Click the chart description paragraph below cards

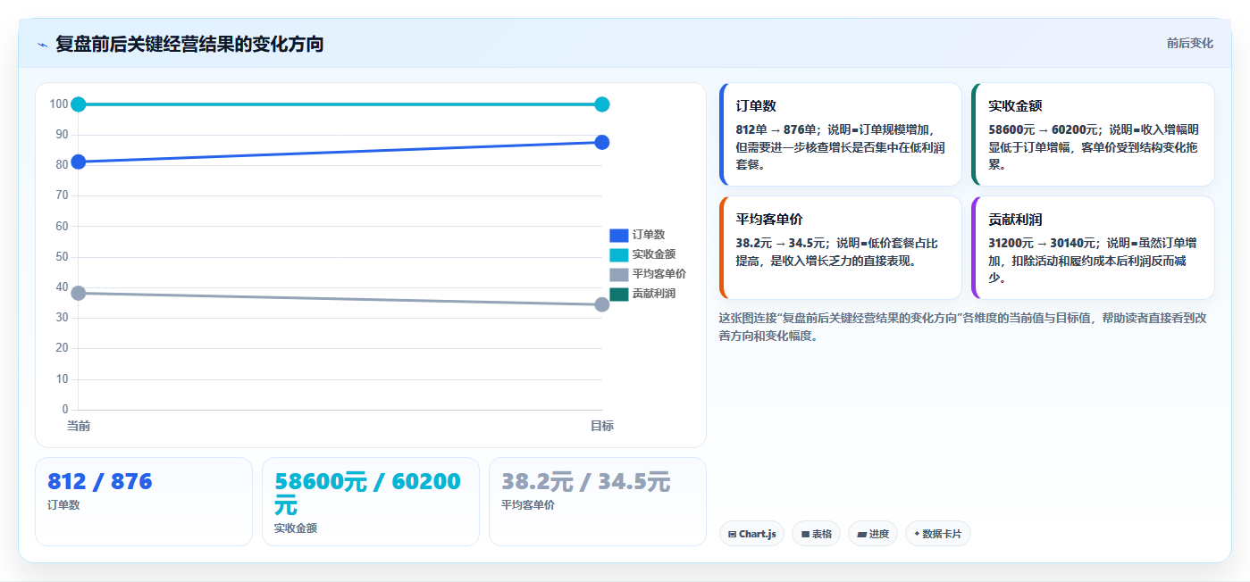(962, 327)
